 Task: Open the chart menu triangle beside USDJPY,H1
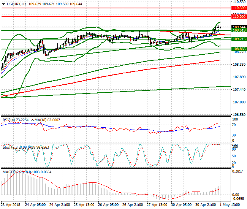click(4, 4)
